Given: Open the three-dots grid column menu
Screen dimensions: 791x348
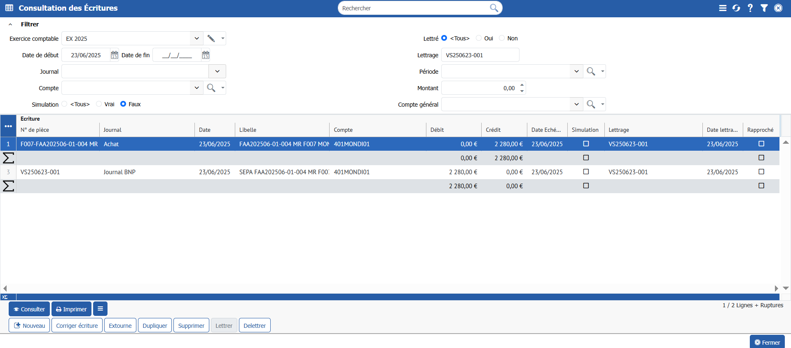Looking at the screenshot, I should coord(8,126).
